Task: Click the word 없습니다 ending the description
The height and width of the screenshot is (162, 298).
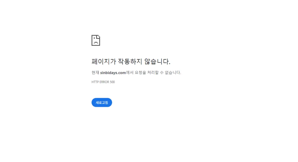Action: point(172,72)
